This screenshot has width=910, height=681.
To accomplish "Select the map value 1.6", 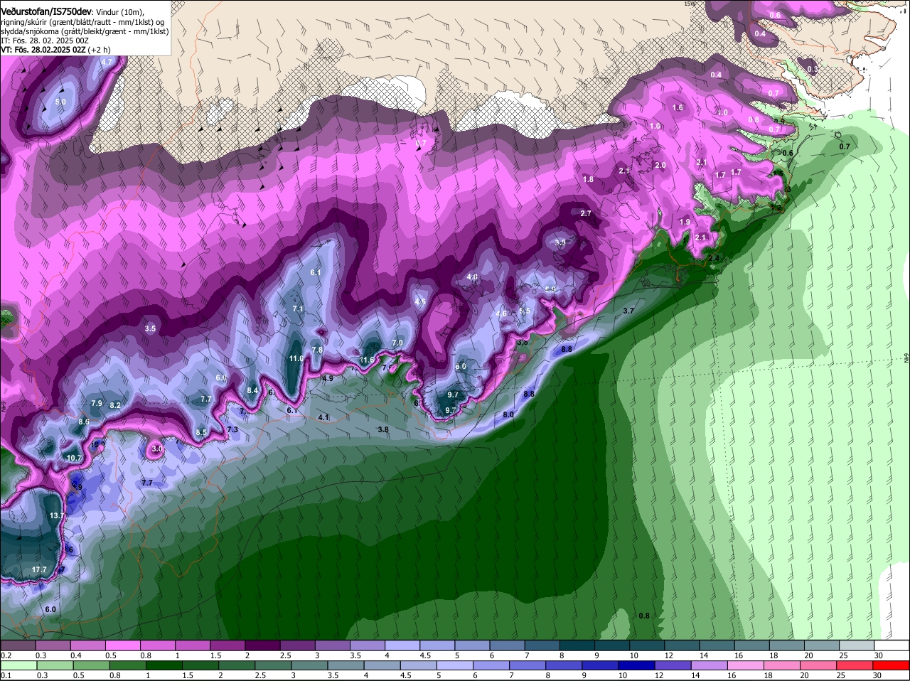I will click(x=678, y=108).
